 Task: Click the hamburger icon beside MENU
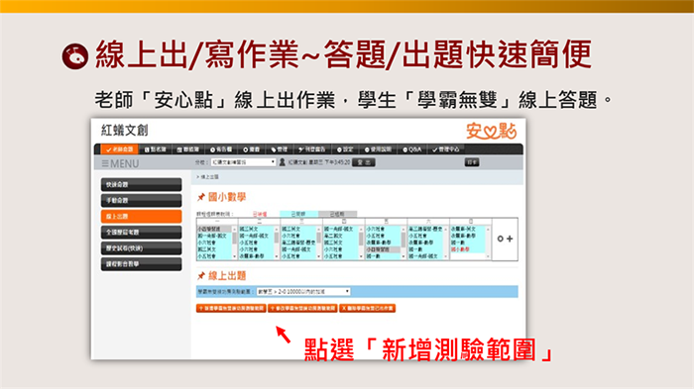[105, 163]
